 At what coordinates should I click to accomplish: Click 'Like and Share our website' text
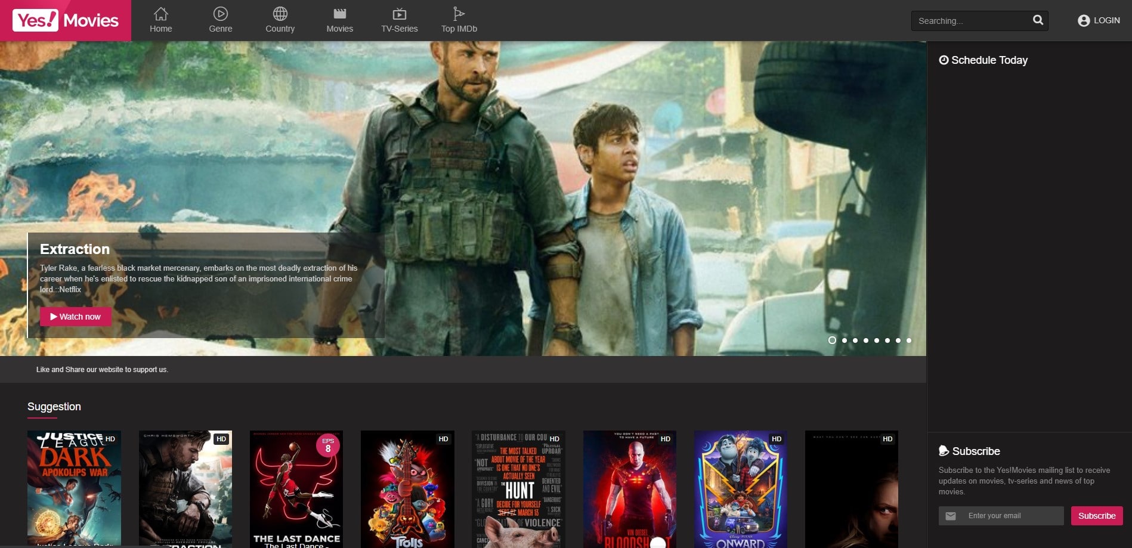point(102,370)
